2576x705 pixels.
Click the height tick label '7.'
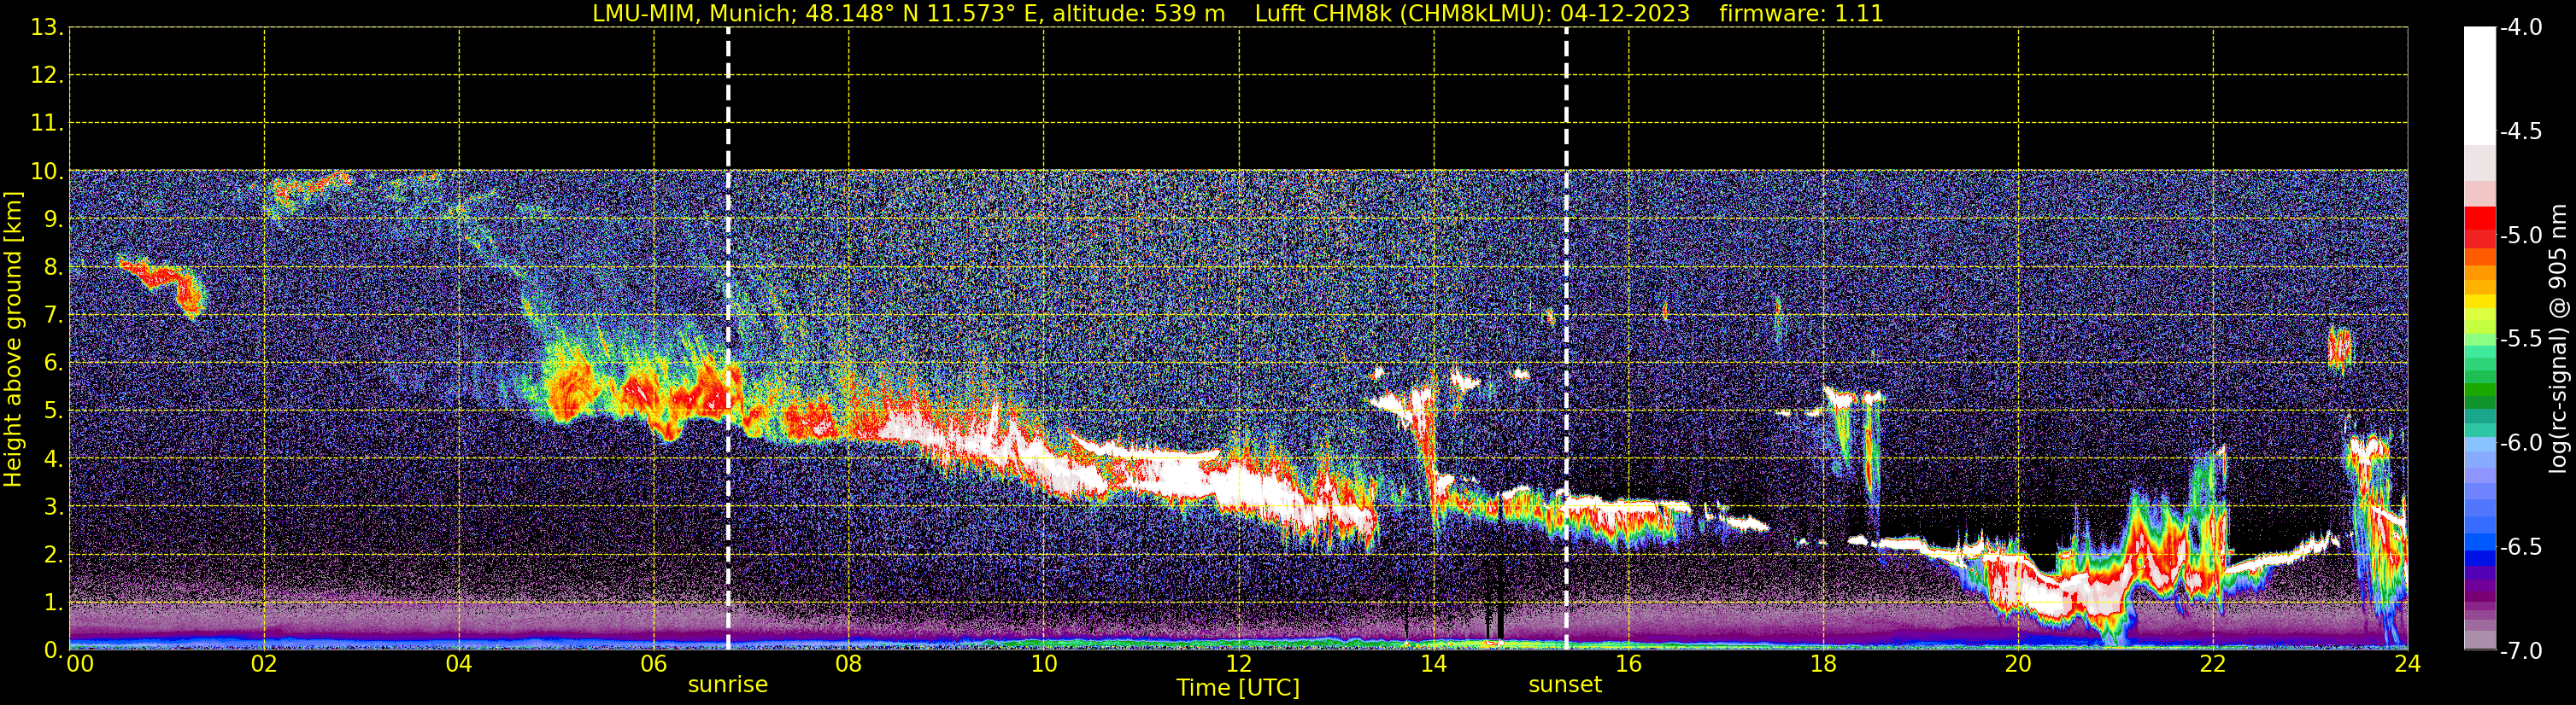click(x=53, y=316)
